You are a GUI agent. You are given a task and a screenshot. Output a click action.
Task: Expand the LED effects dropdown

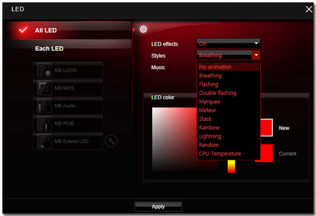point(228,43)
